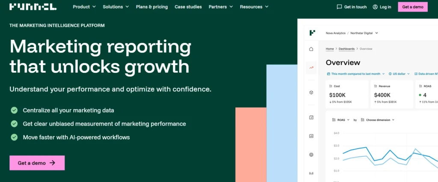Click the home icon in dashboard sidebar
The image size is (438, 182).
[311, 49]
